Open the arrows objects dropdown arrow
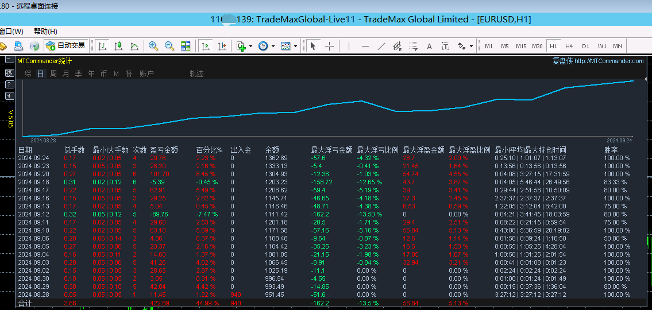 (471, 46)
